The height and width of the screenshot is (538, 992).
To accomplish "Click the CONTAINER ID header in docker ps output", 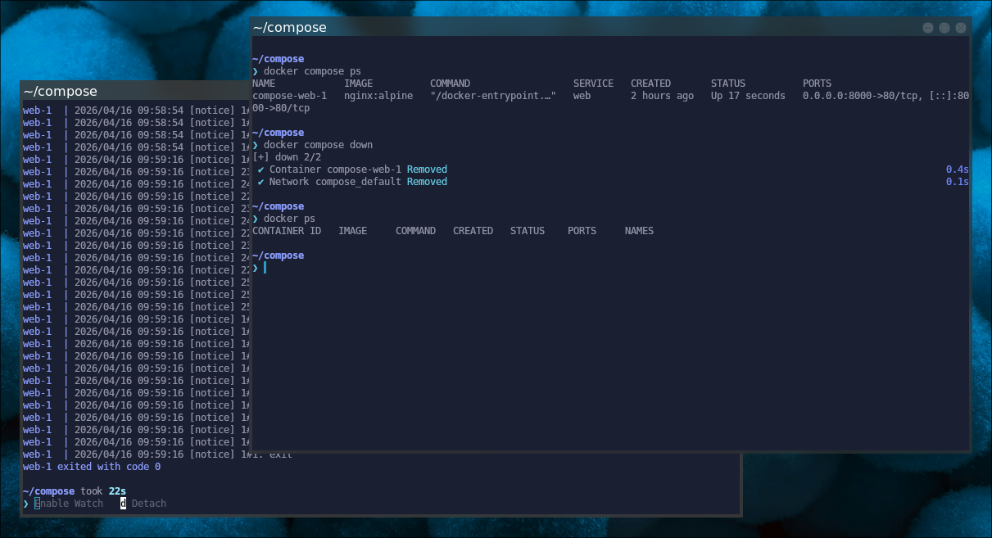I will [287, 231].
